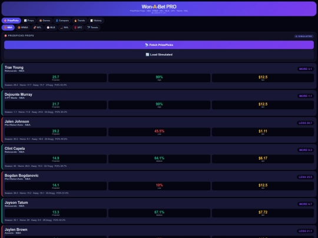Click Jayson Tatum's 67.1% confidence value
The width and height of the screenshot is (318, 238).
159,212
